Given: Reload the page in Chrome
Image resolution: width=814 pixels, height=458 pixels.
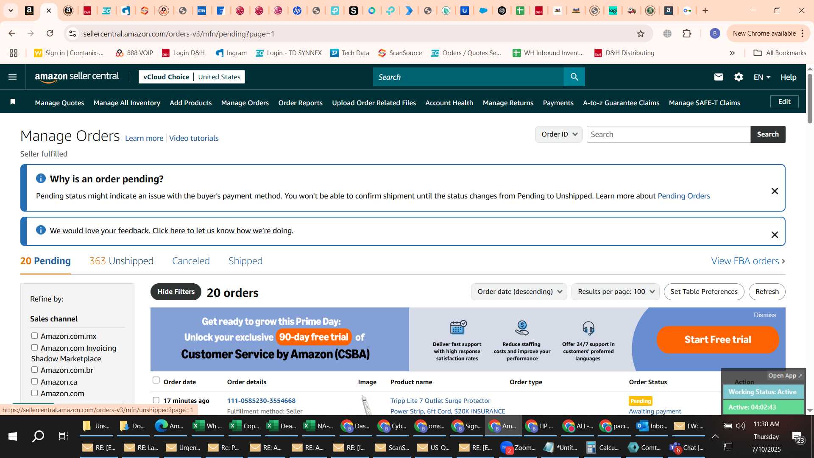Looking at the screenshot, I should 50,34.
